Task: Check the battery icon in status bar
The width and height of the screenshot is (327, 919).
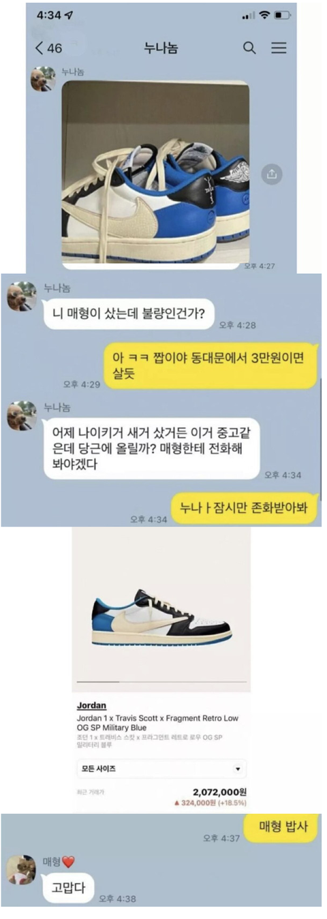Action: pyautogui.click(x=283, y=15)
